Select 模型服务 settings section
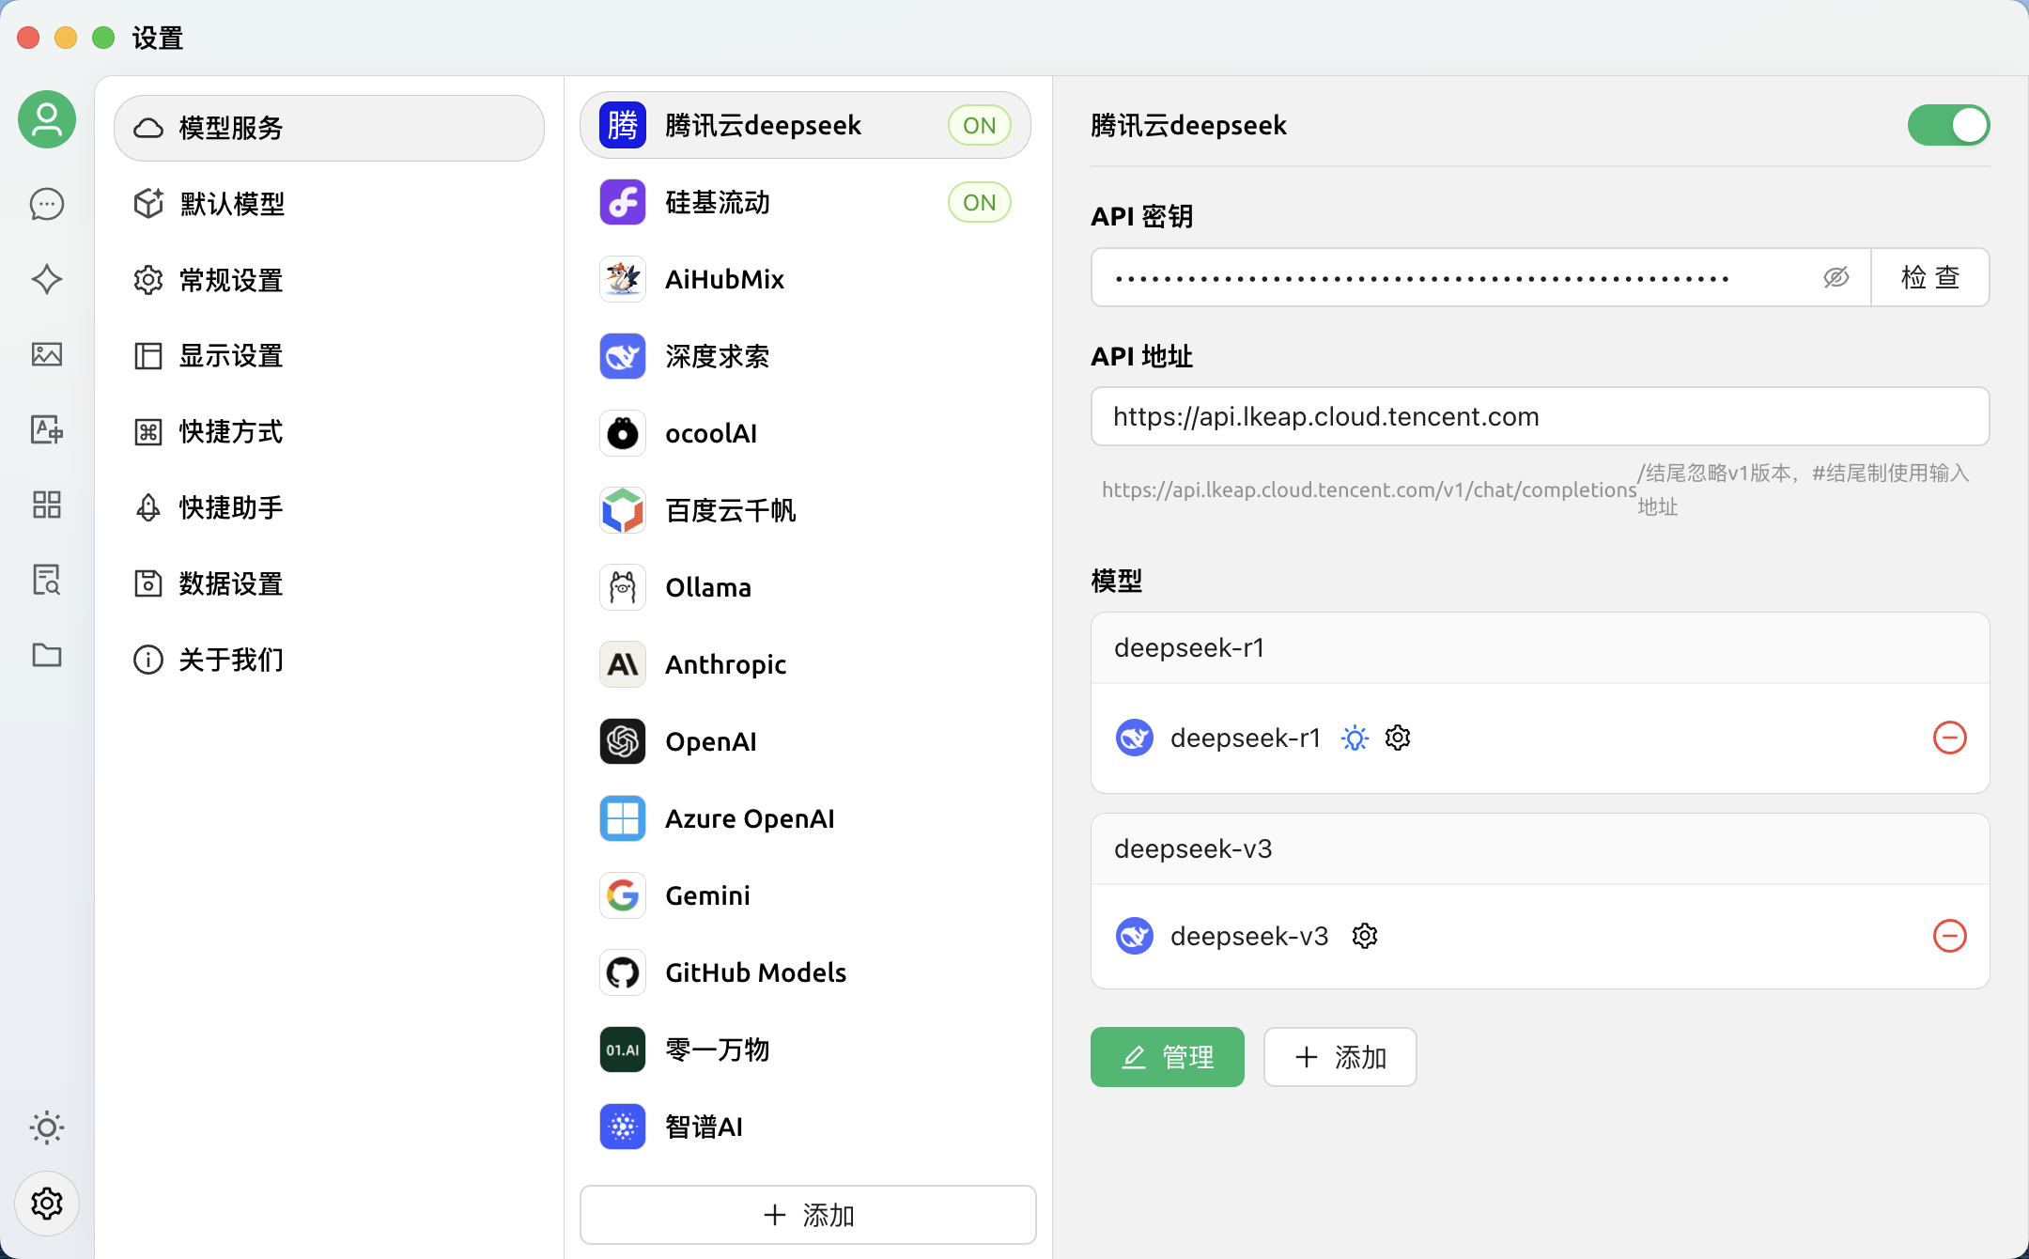The height and width of the screenshot is (1259, 2029). 329,128
